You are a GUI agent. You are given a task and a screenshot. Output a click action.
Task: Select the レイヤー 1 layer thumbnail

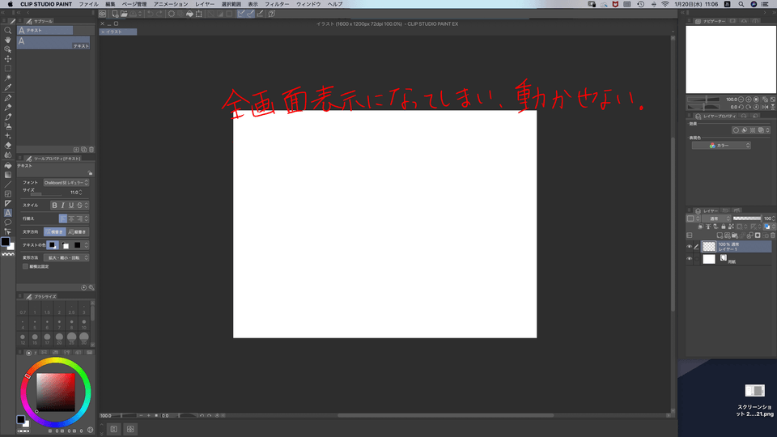709,246
